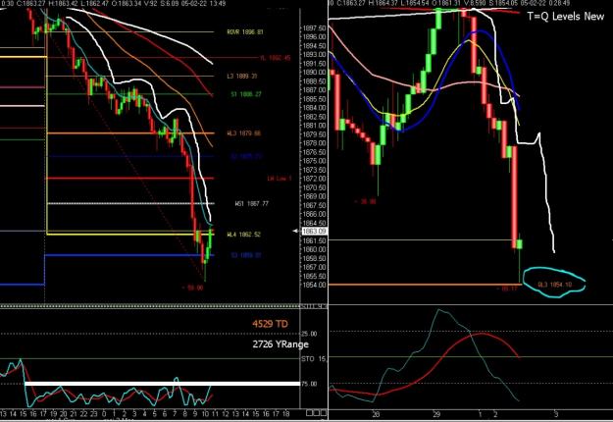Image resolution: width=613 pixels, height=422 pixels.
Task: Click the 1890.00 price axis value
Action: (x=314, y=73)
